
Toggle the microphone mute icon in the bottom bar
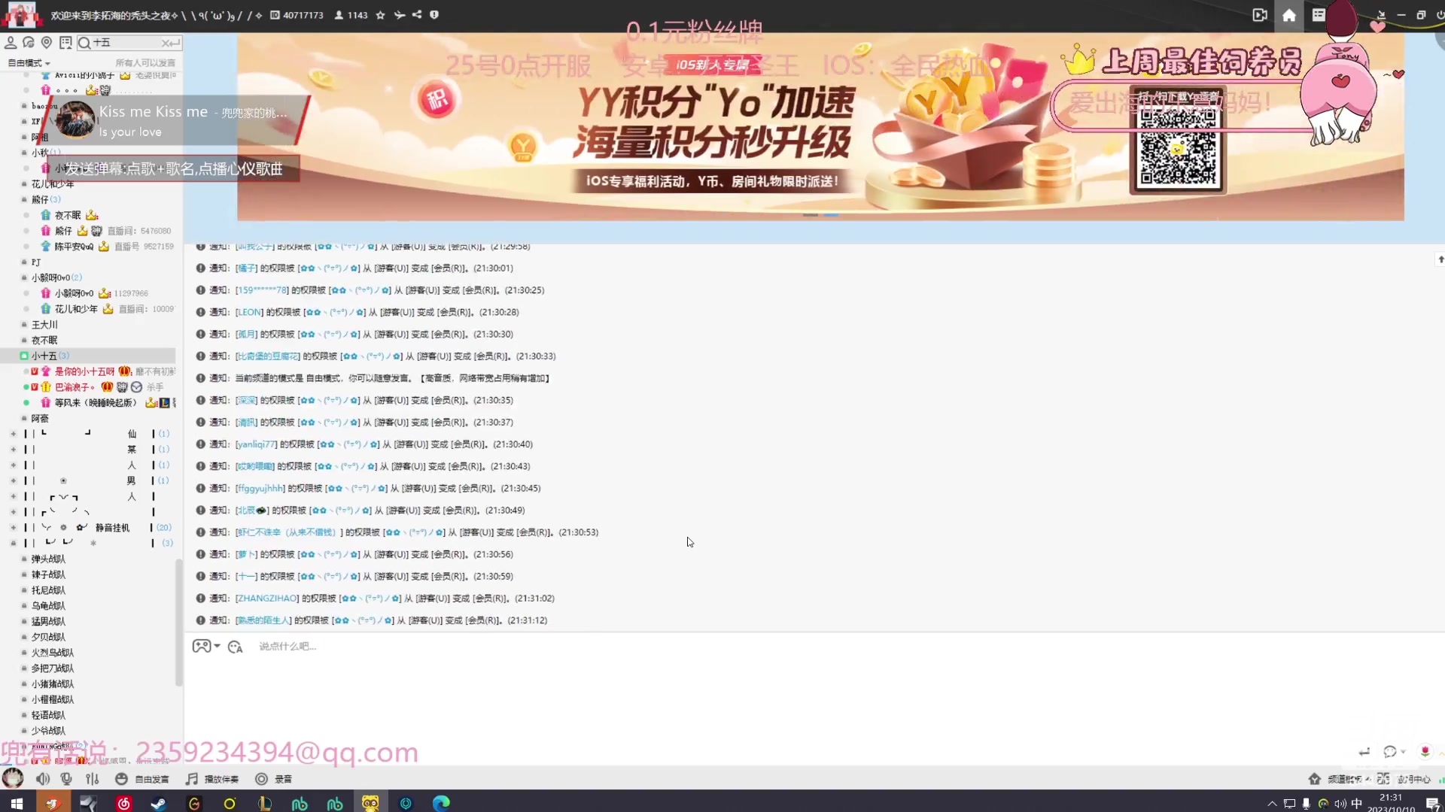pyautogui.click(x=66, y=779)
